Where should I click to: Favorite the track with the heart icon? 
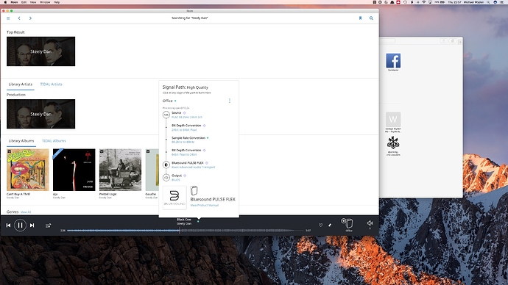pyautogui.click(x=321, y=226)
